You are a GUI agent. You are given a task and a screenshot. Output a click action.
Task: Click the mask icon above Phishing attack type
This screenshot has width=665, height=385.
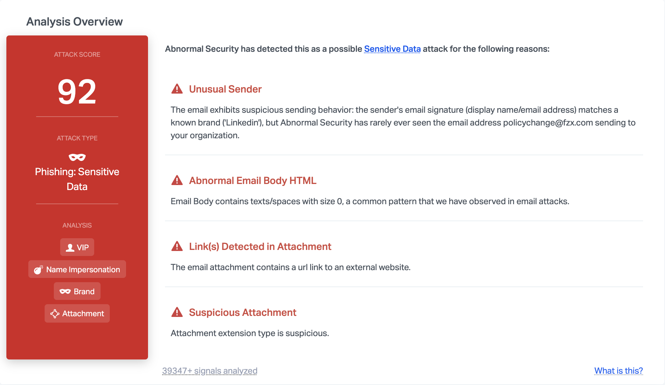pyautogui.click(x=77, y=157)
